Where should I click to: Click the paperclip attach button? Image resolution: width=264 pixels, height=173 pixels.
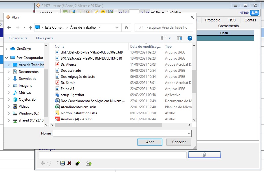click(x=204, y=155)
